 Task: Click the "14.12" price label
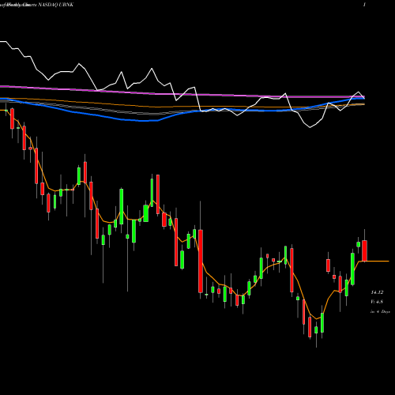click(x=377, y=292)
